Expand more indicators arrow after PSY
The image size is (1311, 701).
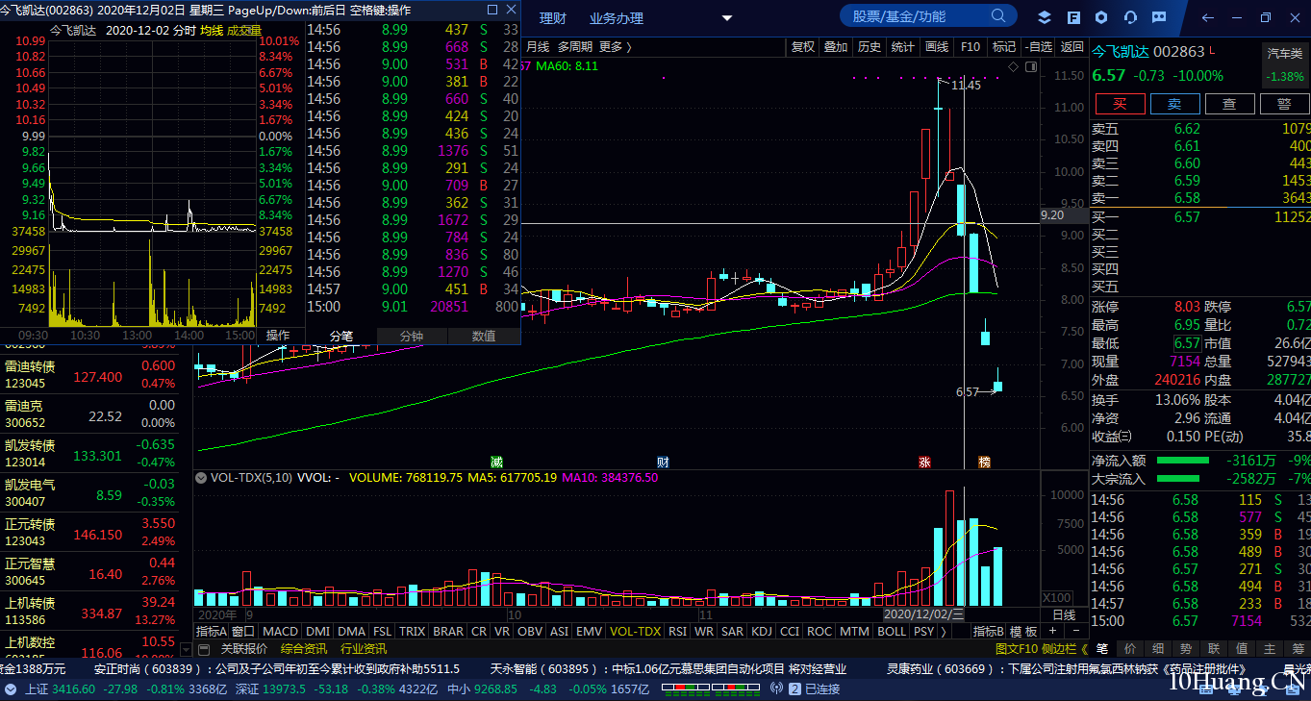(x=944, y=632)
